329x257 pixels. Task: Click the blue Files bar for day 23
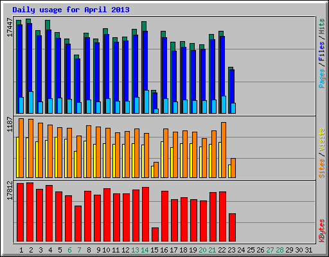(x=232, y=86)
